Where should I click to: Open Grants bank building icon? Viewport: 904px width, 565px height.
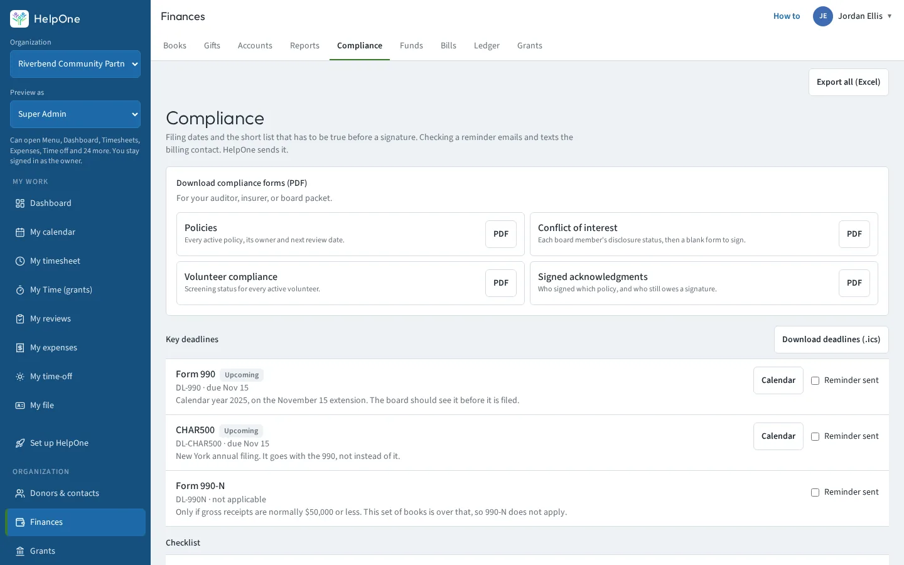[20, 551]
